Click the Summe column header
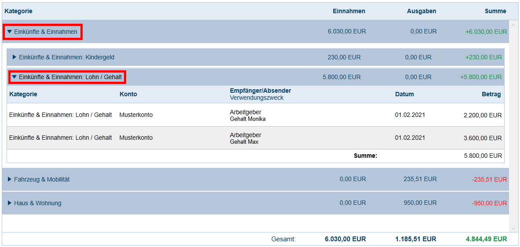The height and width of the screenshot is (247, 520). [x=495, y=11]
